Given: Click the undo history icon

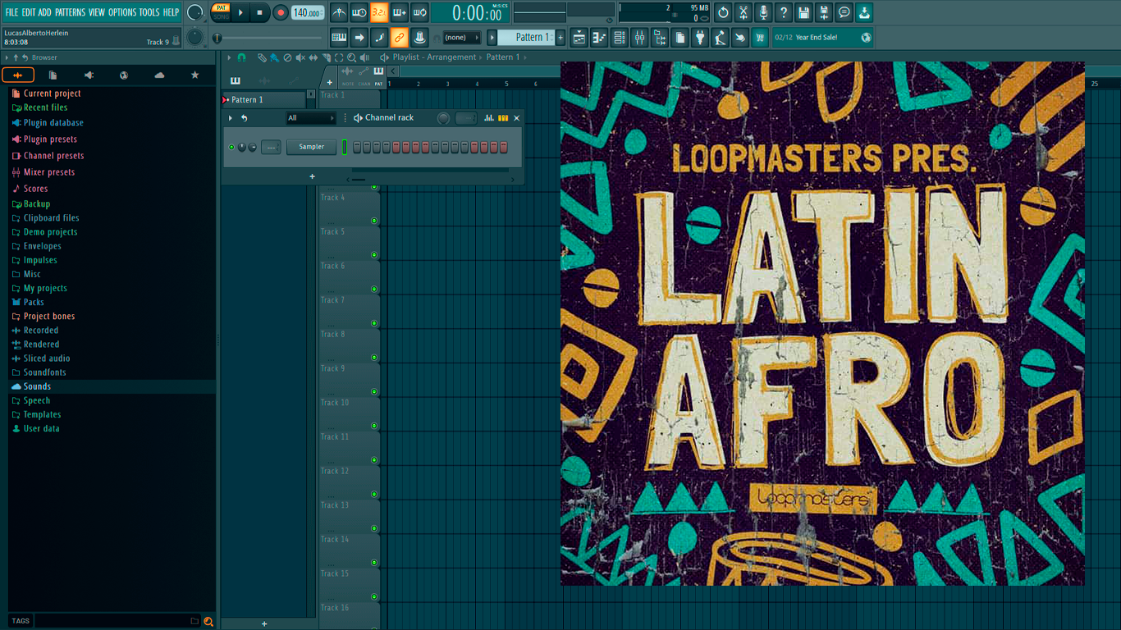Looking at the screenshot, I should coord(723,12).
